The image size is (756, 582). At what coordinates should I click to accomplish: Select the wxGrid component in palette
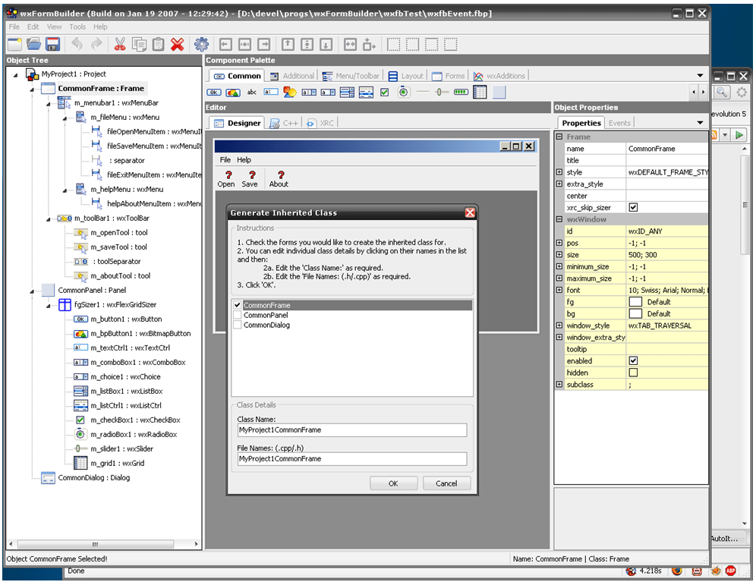pyautogui.click(x=480, y=93)
